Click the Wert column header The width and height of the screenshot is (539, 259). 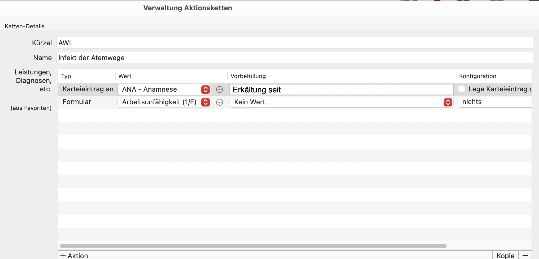point(125,76)
